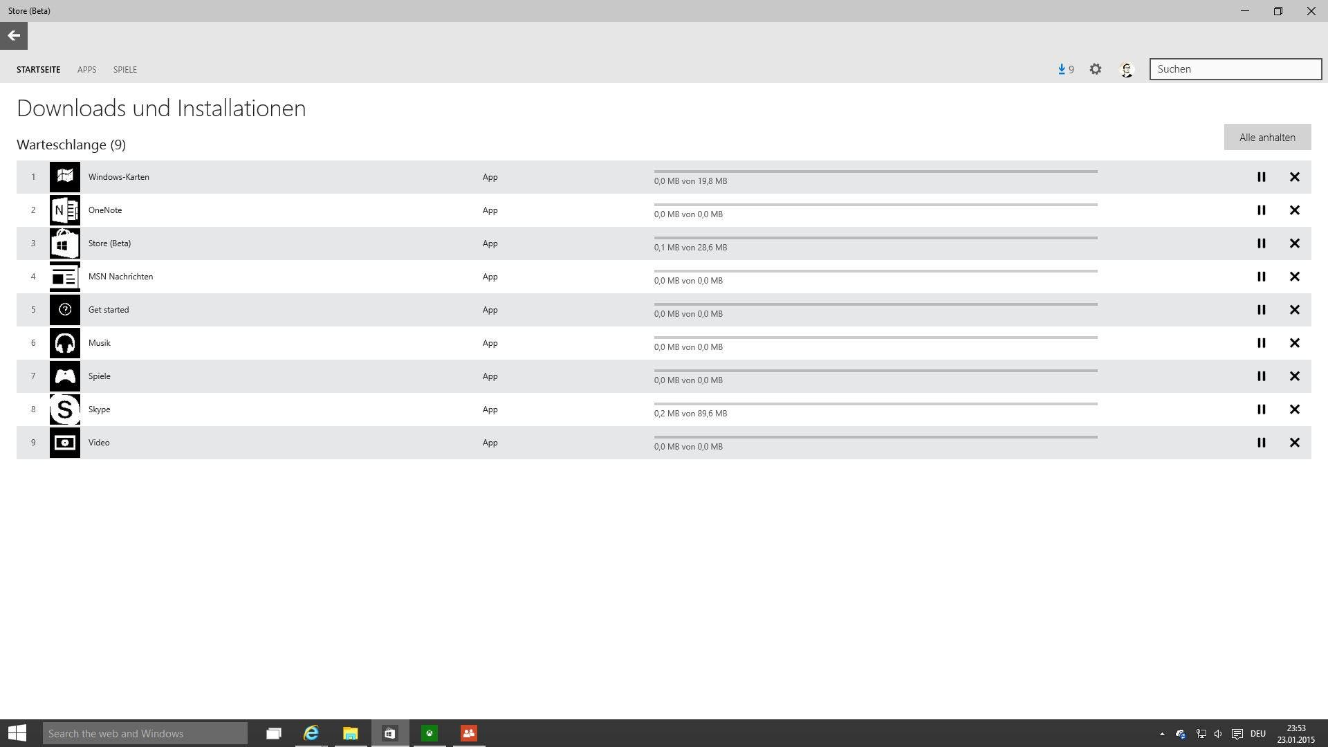Cancel the Windows-Karten download
1328x747 pixels.
[1295, 177]
